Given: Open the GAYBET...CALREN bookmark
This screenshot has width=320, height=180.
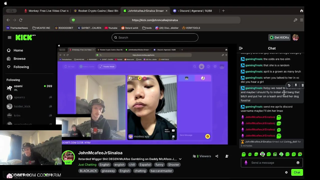Looking at the screenshot, I should coord(89,28).
